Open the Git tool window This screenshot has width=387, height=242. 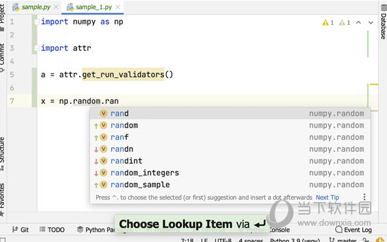click(20, 230)
